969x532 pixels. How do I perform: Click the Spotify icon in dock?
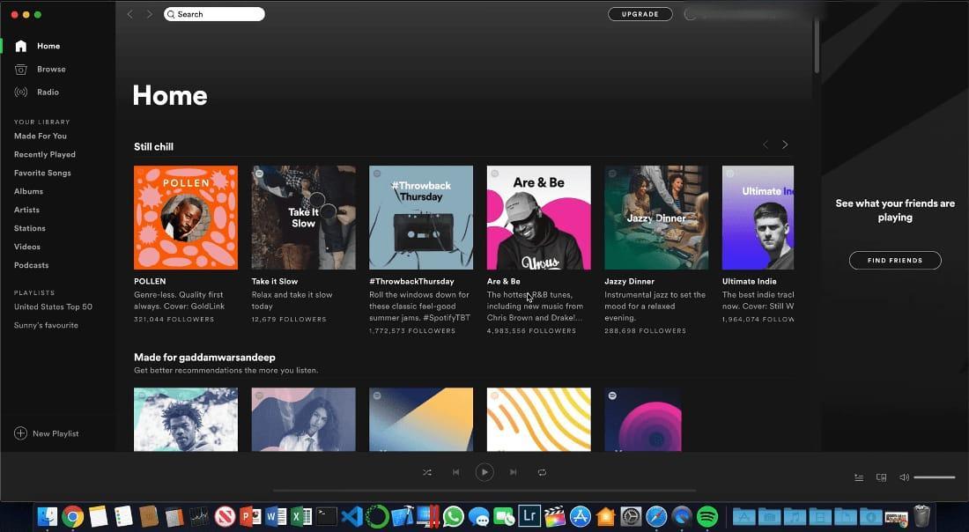pyautogui.click(x=707, y=516)
